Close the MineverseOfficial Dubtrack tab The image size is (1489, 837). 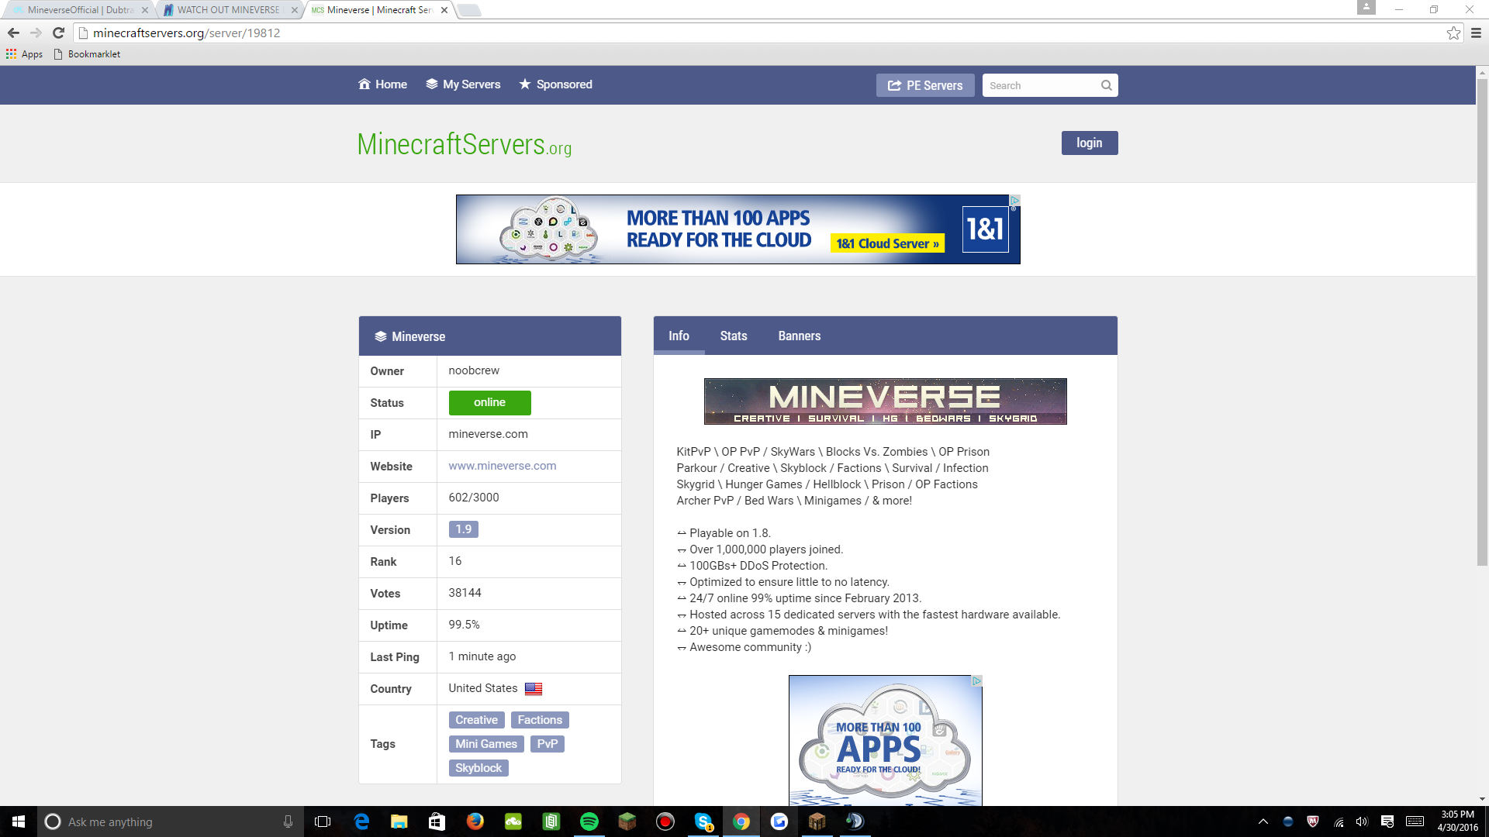(145, 10)
